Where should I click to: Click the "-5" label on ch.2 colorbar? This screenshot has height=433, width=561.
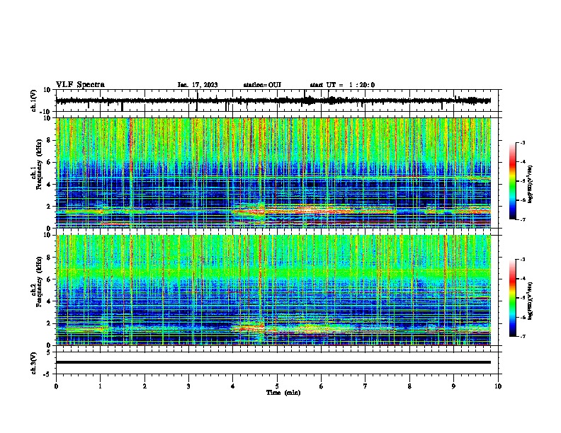523,298
